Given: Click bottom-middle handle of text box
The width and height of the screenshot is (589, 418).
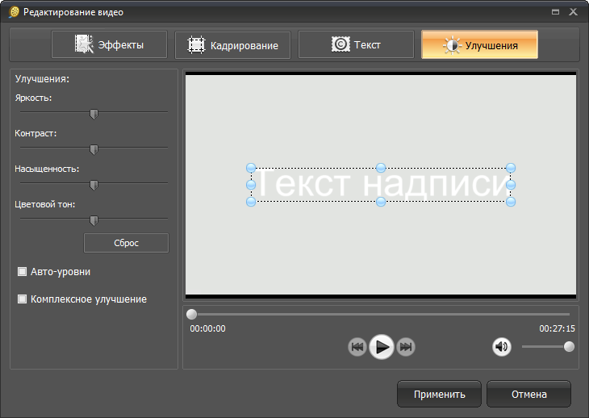Looking at the screenshot, I should pos(381,202).
